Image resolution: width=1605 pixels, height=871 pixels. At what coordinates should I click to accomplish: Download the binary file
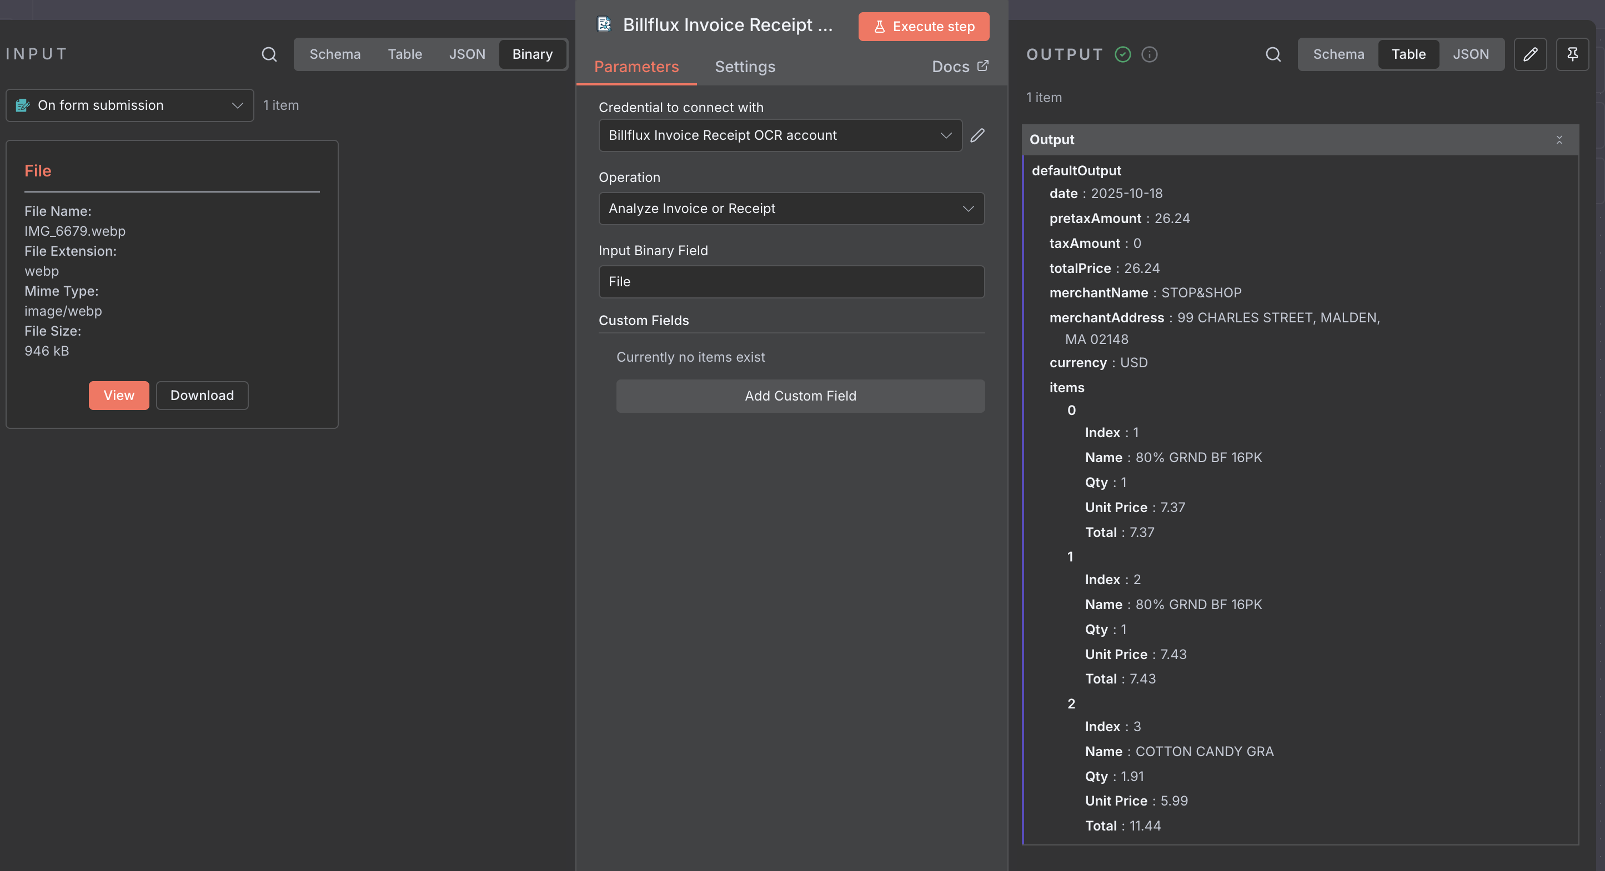[202, 396]
